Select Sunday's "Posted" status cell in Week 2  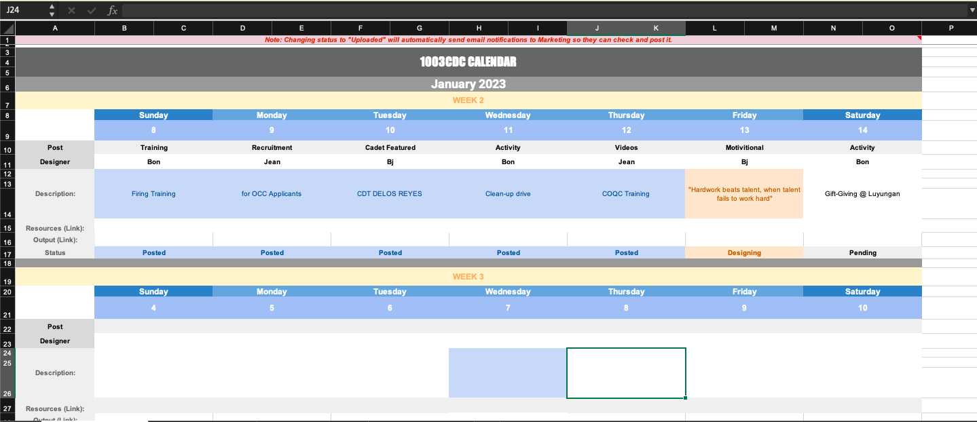click(x=153, y=252)
